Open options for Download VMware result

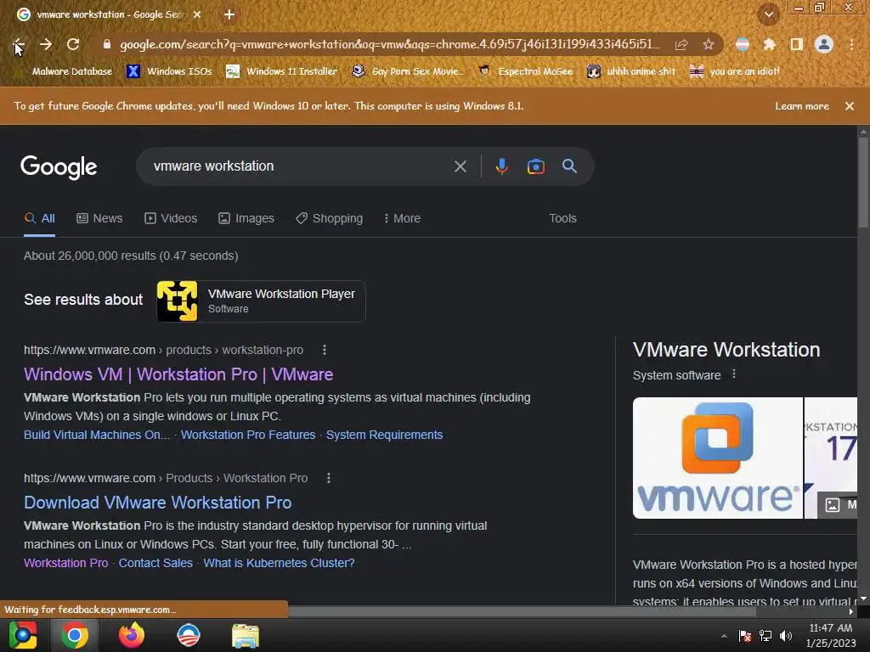(329, 478)
